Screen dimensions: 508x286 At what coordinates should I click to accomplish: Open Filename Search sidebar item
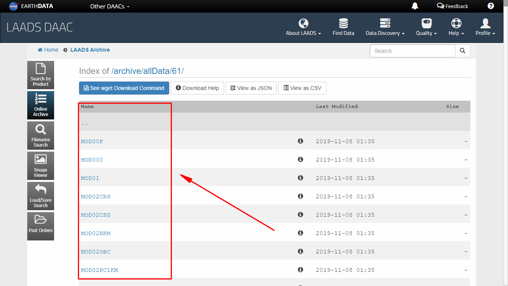[41, 136]
